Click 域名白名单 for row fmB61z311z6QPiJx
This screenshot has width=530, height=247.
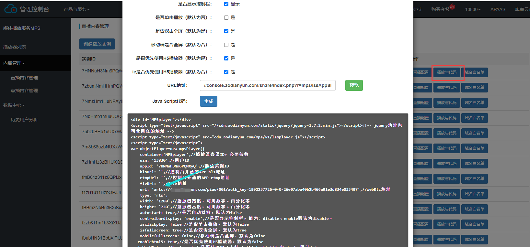(x=475, y=179)
